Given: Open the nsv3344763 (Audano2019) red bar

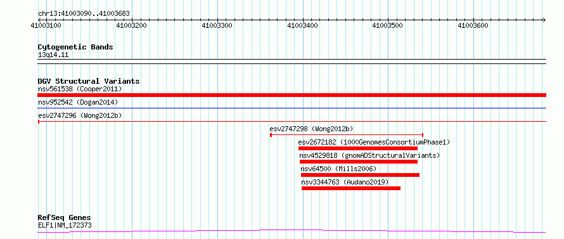Looking at the screenshot, I should click(351, 188).
